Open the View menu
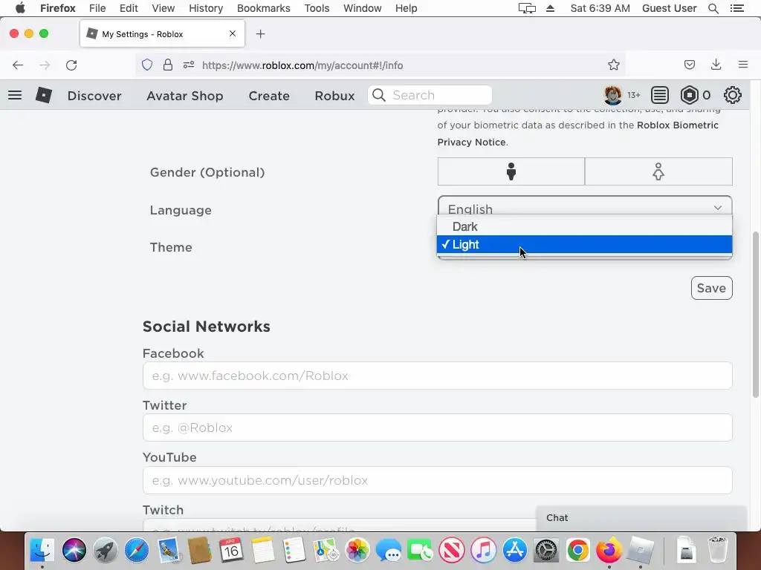761x570 pixels. click(x=163, y=8)
